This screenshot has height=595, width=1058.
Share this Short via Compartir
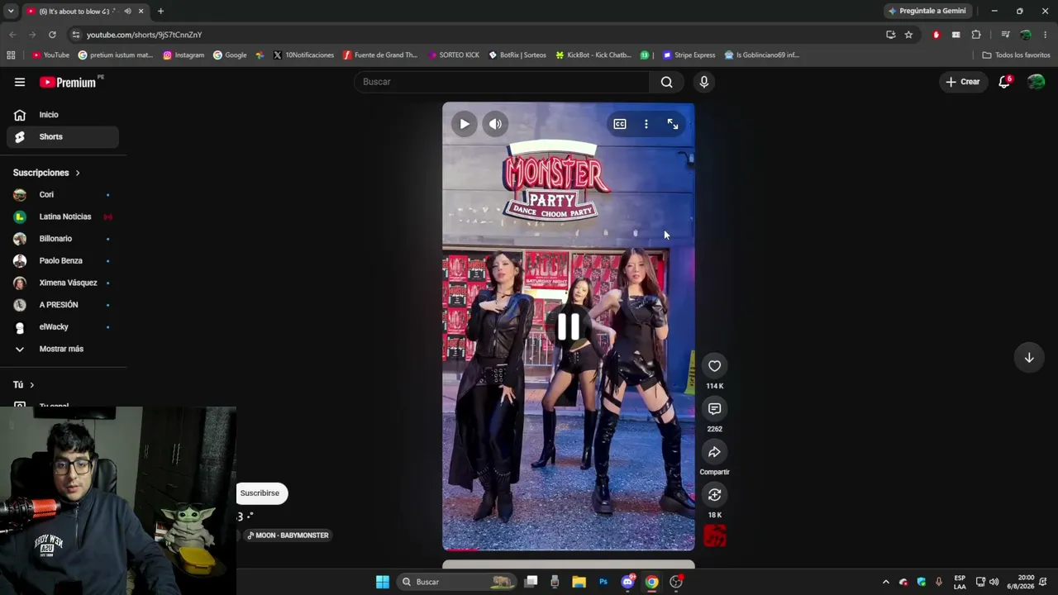(x=715, y=452)
